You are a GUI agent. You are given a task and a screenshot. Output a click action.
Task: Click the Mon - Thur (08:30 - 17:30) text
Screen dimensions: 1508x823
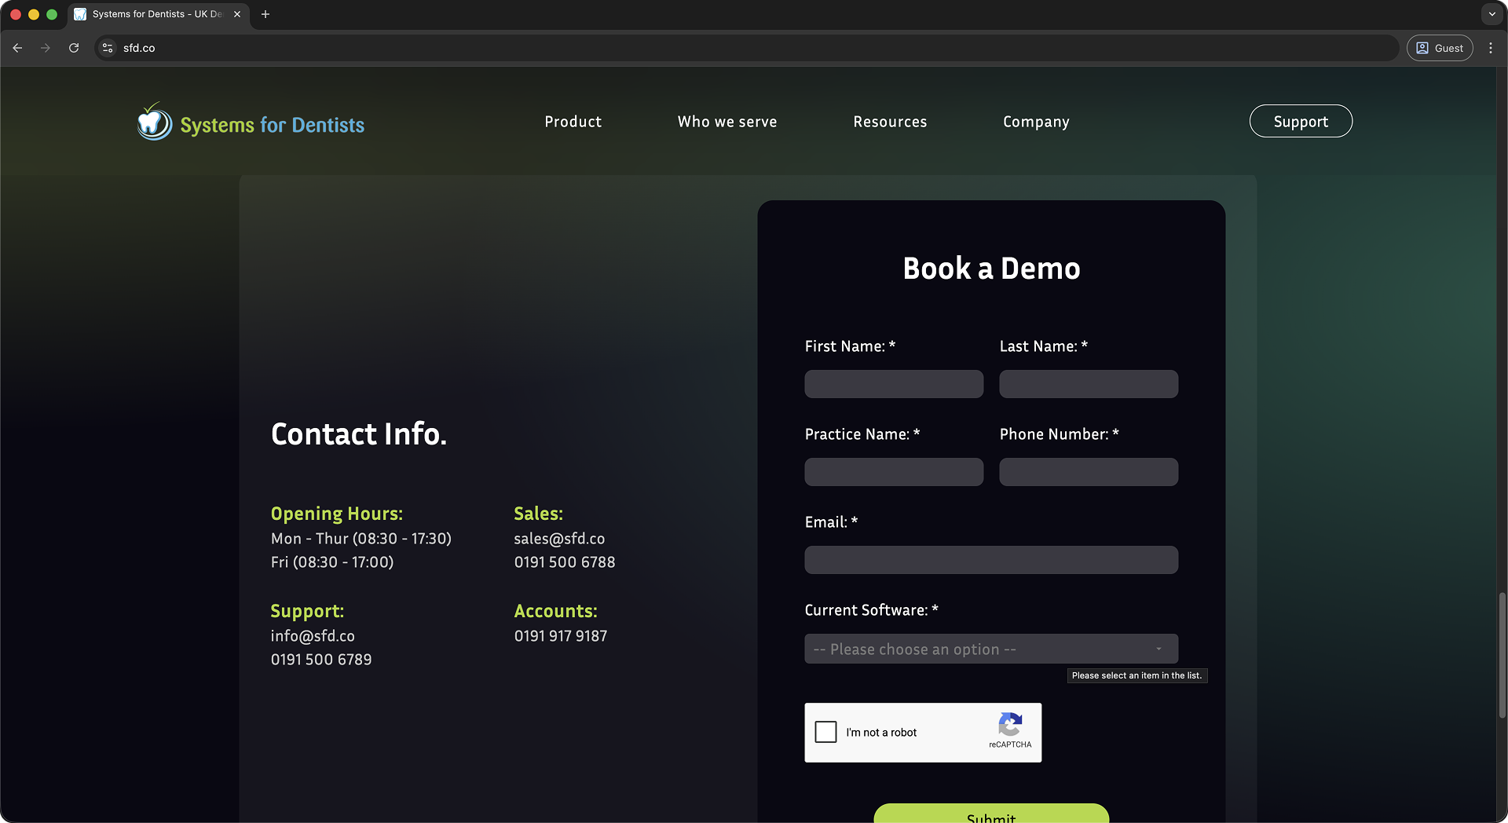(361, 539)
